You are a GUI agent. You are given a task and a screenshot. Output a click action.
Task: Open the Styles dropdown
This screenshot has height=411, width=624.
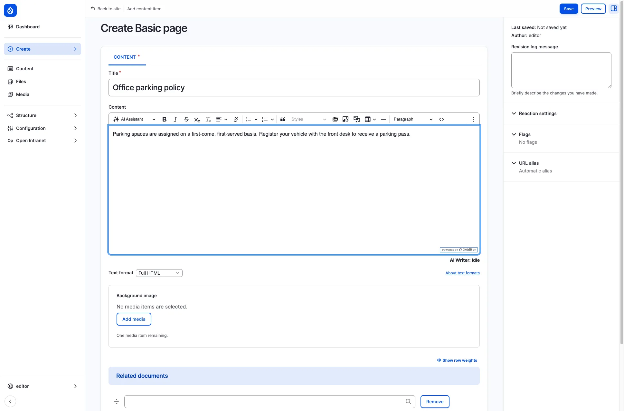(308, 119)
